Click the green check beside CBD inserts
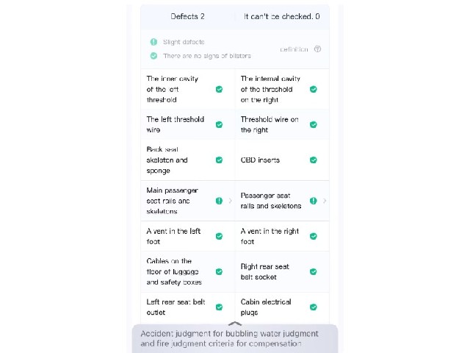 click(314, 160)
